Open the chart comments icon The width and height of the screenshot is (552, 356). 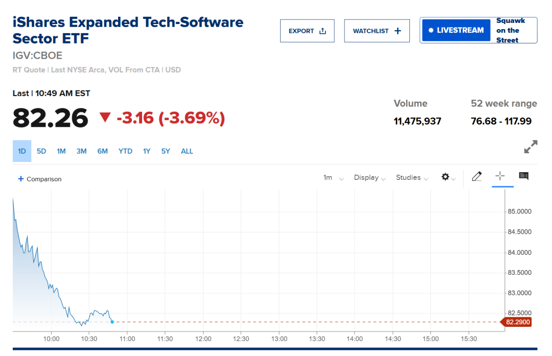(523, 176)
